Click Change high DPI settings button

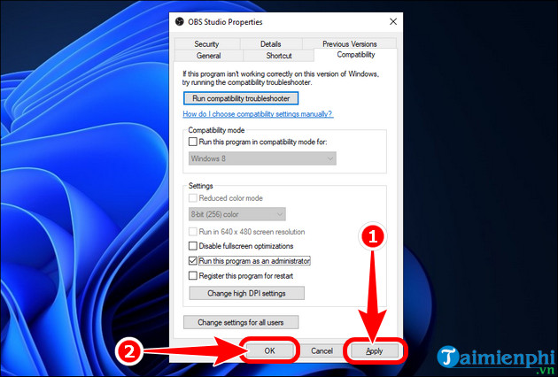246,294
